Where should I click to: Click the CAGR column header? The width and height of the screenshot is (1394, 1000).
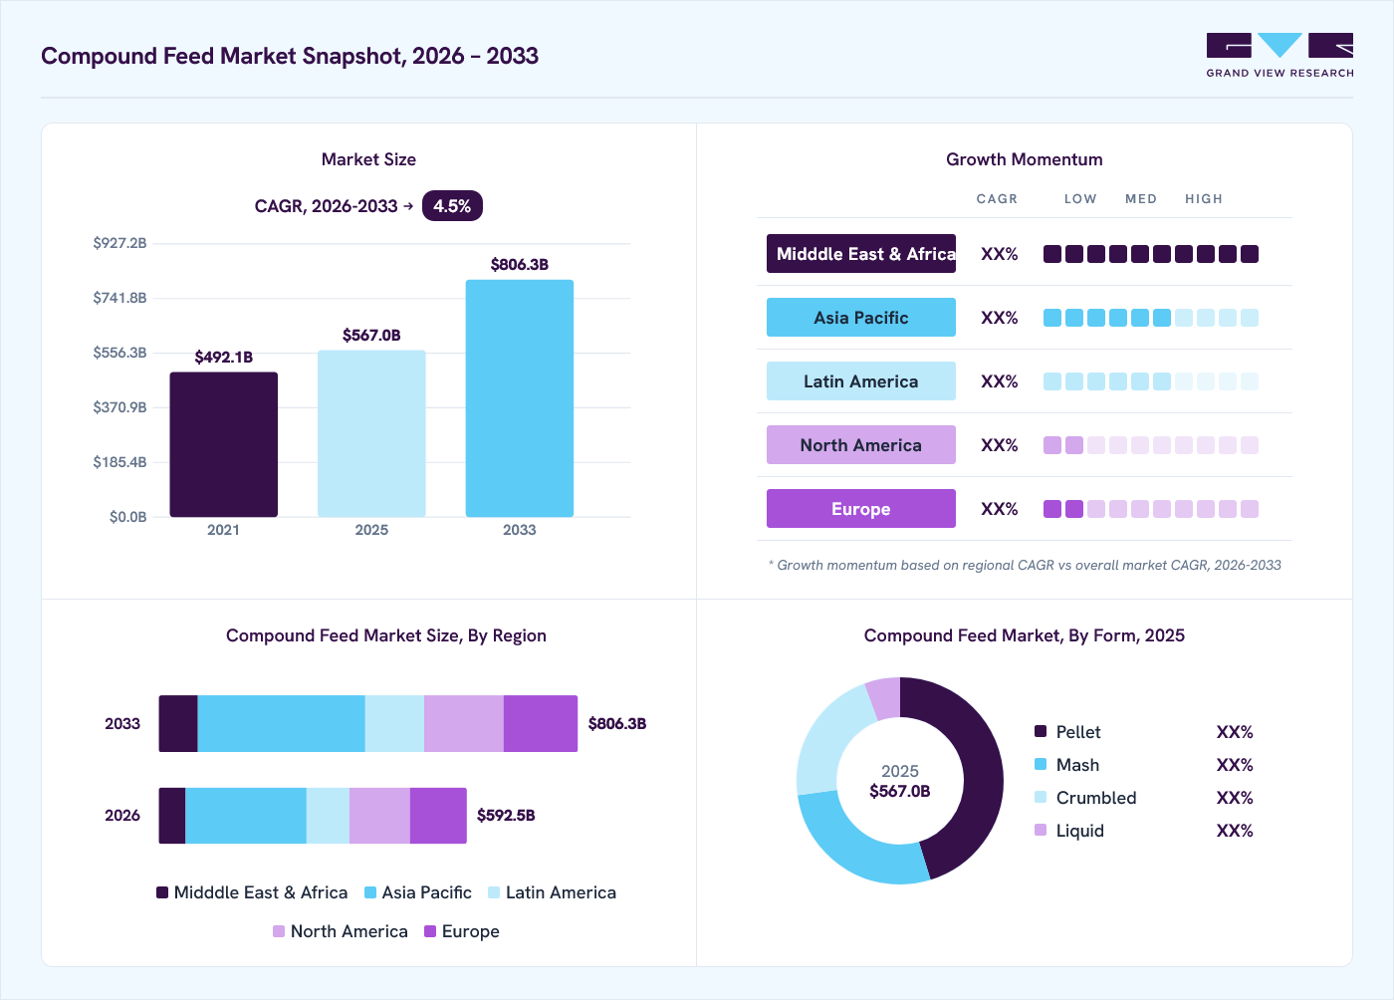997,199
